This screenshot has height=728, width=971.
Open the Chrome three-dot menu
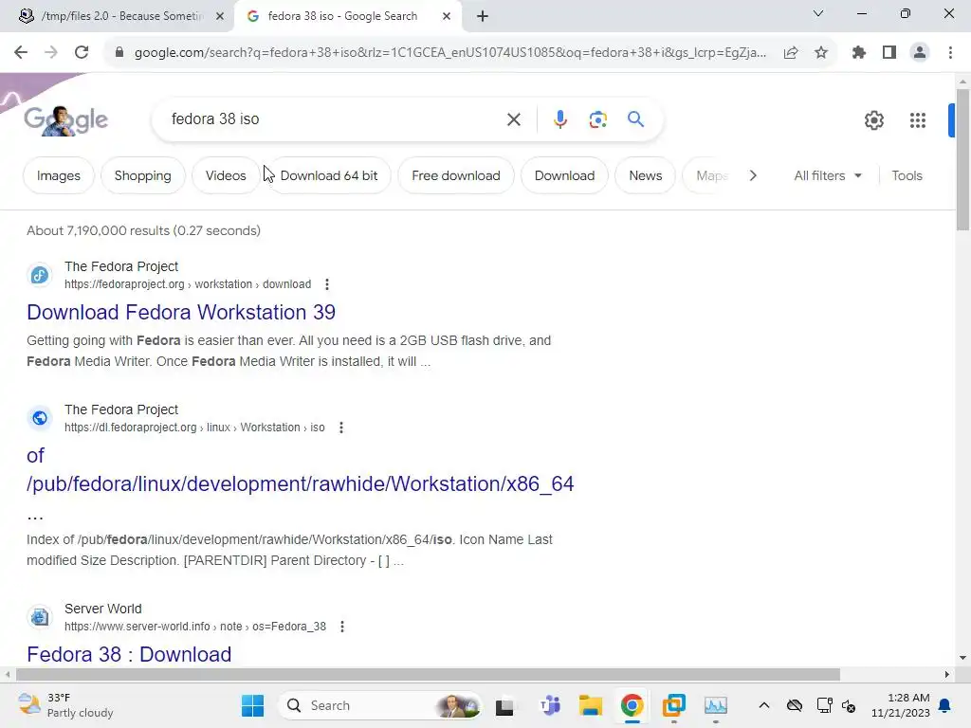(x=950, y=53)
